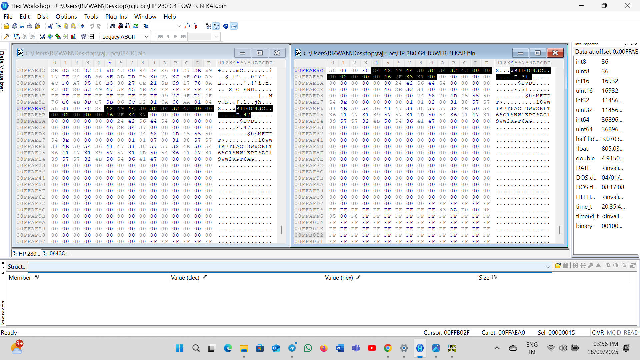Click the Replace green arrows icon
Screen dimensions: 640x360
coord(136,26)
